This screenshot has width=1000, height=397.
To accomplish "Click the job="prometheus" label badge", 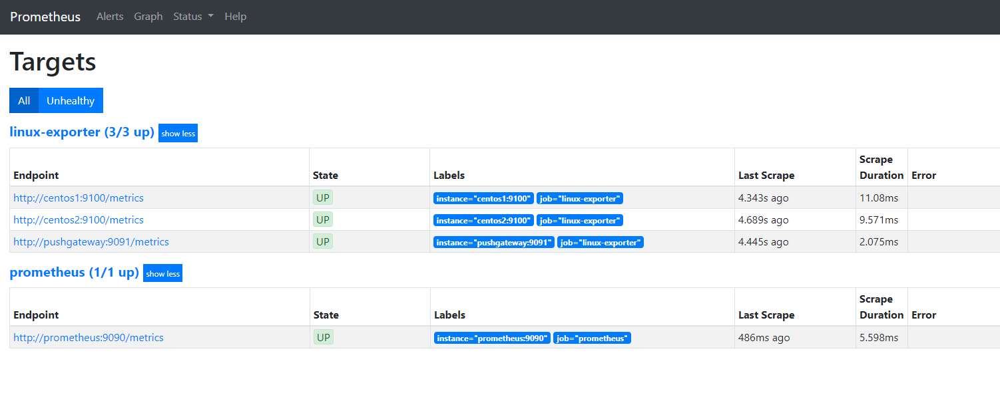I will coord(592,338).
